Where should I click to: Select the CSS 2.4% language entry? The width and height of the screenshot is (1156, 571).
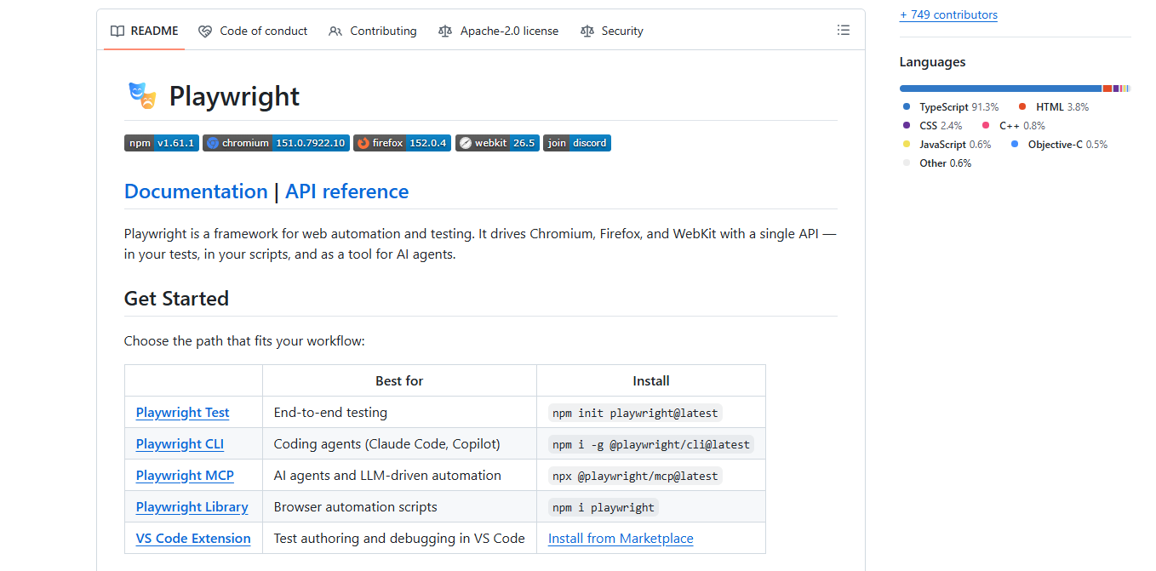[932, 126]
